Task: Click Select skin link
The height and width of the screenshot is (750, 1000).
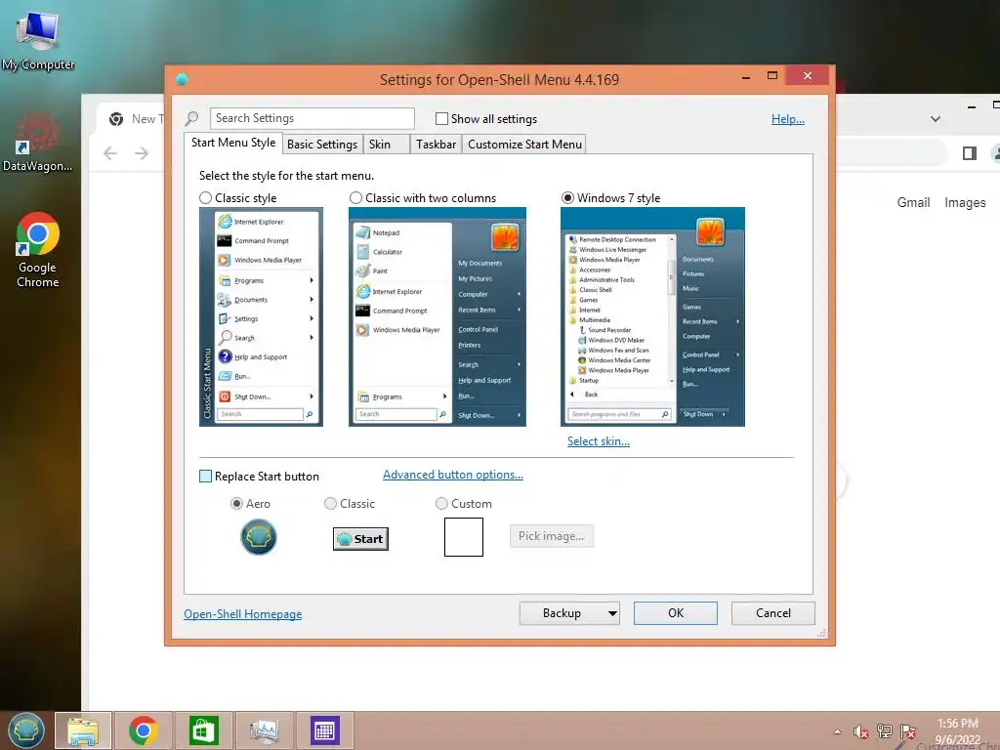Action: click(x=599, y=441)
